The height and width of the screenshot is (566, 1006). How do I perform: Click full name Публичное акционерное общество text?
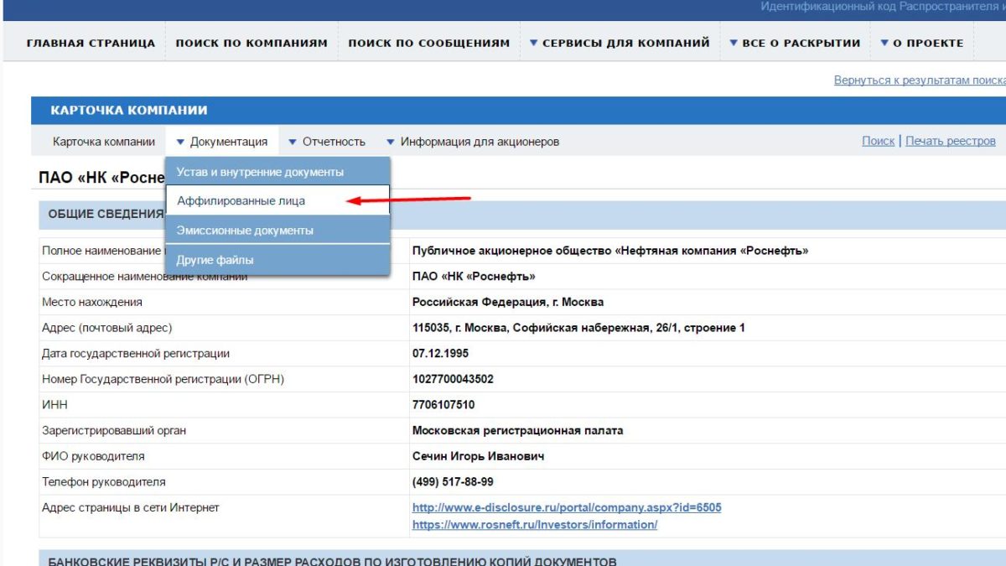[x=610, y=251]
